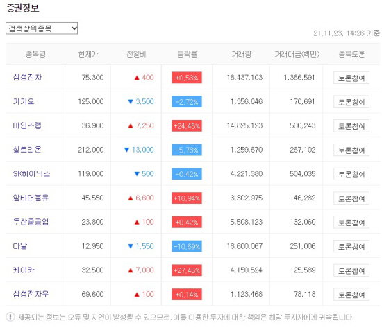Viewport: 382px width, 330px height.
Task: Click the blue down arrow beside 1,550
Action: (x=131, y=246)
